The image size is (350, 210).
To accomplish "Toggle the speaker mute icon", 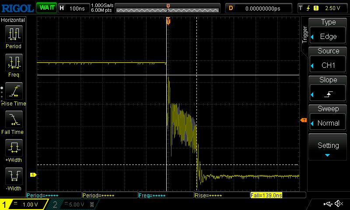I will tap(339, 204).
